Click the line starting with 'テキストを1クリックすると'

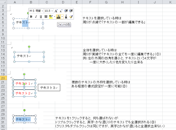pyautogui.click(x=87, y=118)
